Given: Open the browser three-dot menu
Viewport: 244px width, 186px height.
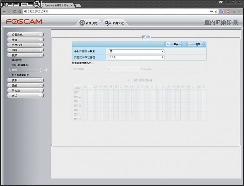Looking at the screenshot, I should [240, 11].
